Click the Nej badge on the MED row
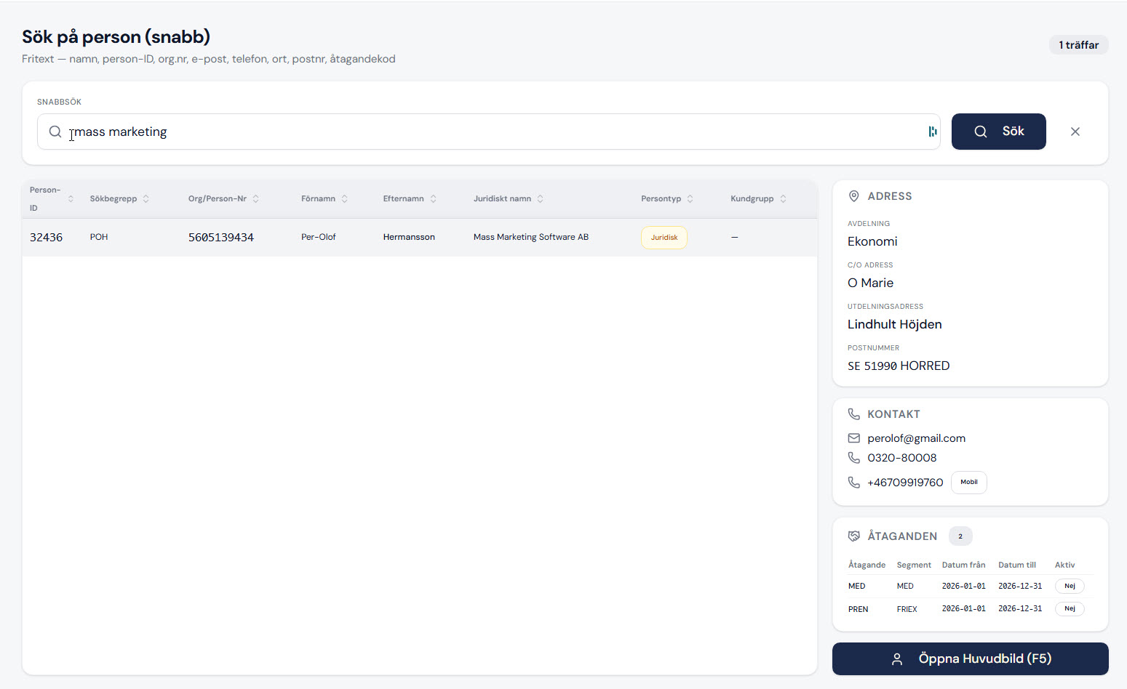Image resolution: width=1127 pixels, height=689 pixels. (x=1070, y=586)
